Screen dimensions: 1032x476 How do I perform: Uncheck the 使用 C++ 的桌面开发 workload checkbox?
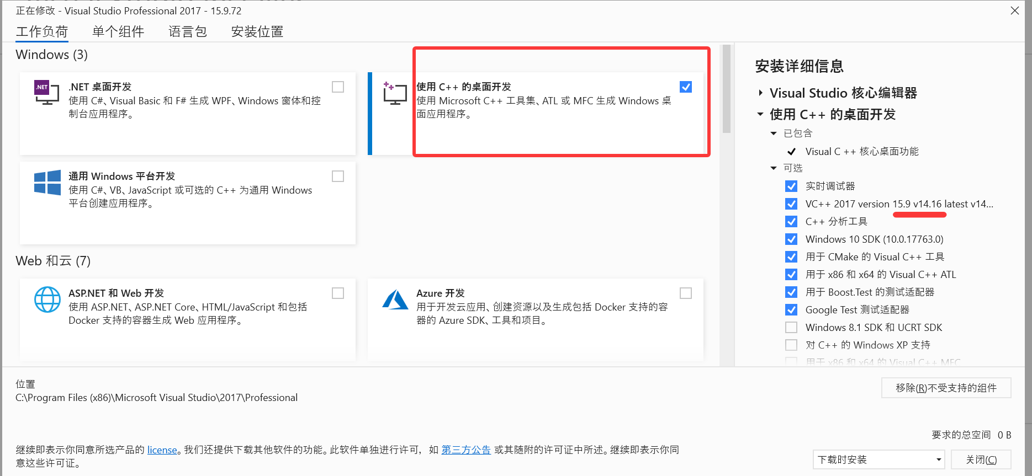point(686,87)
